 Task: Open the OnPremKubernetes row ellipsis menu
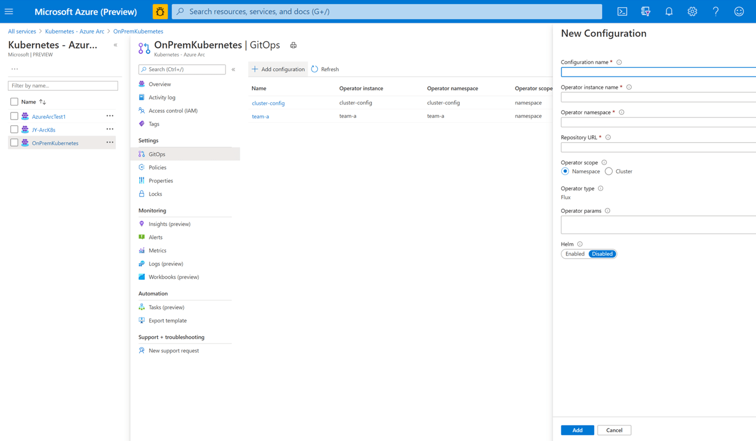(110, 143)
